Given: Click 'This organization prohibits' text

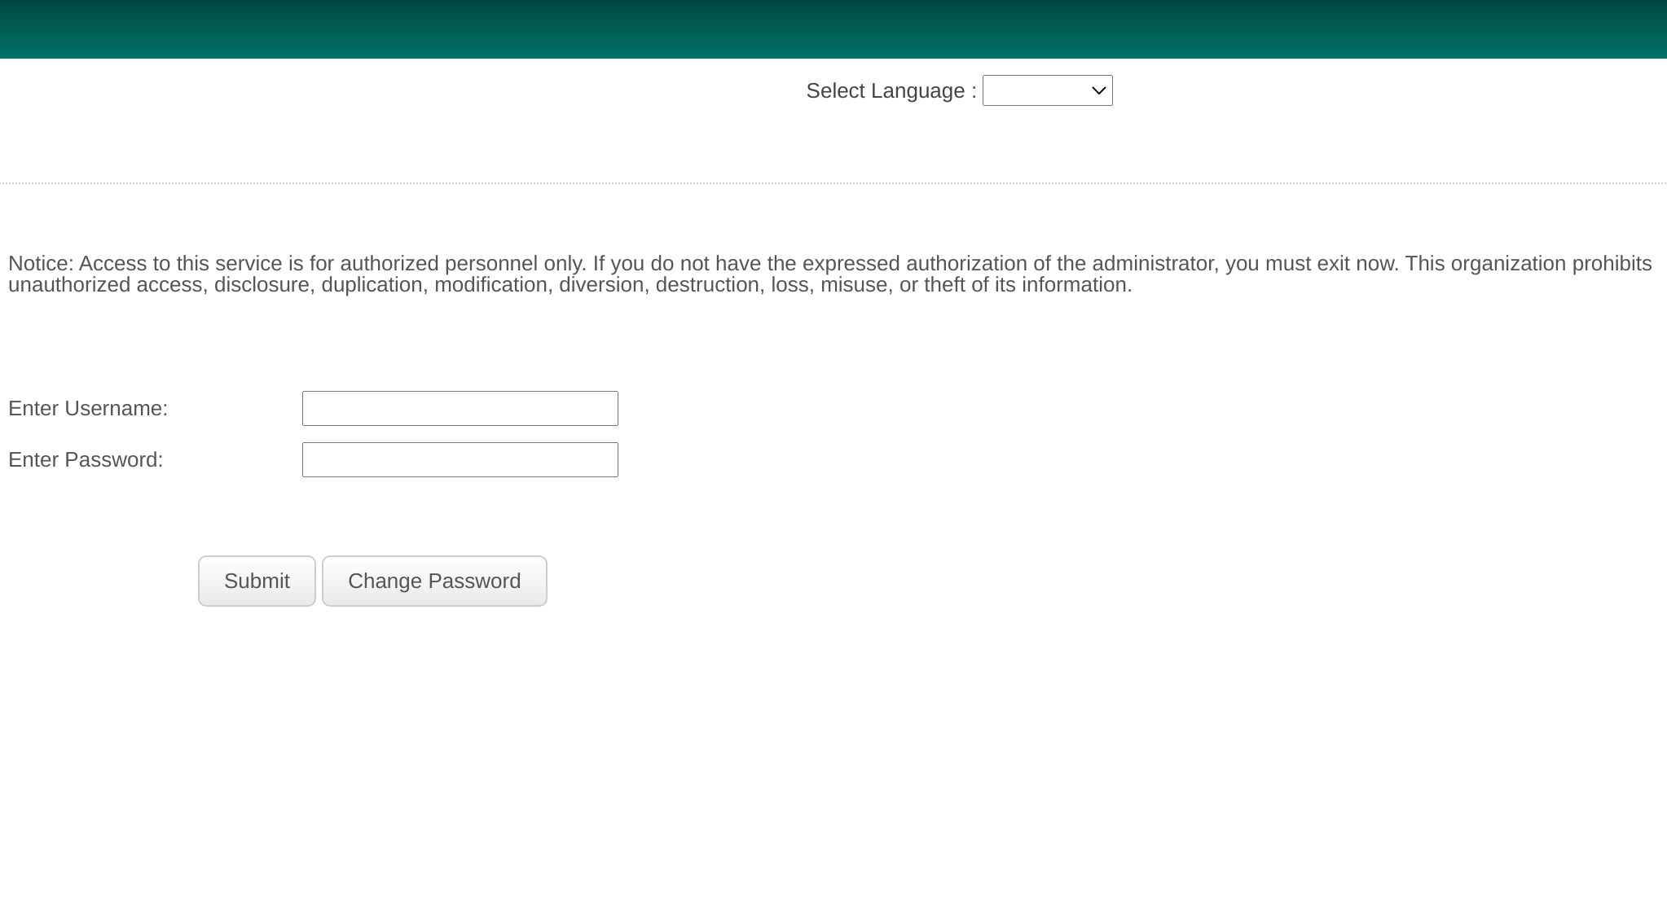Looking at the screenshot, I should (1528, 264).
